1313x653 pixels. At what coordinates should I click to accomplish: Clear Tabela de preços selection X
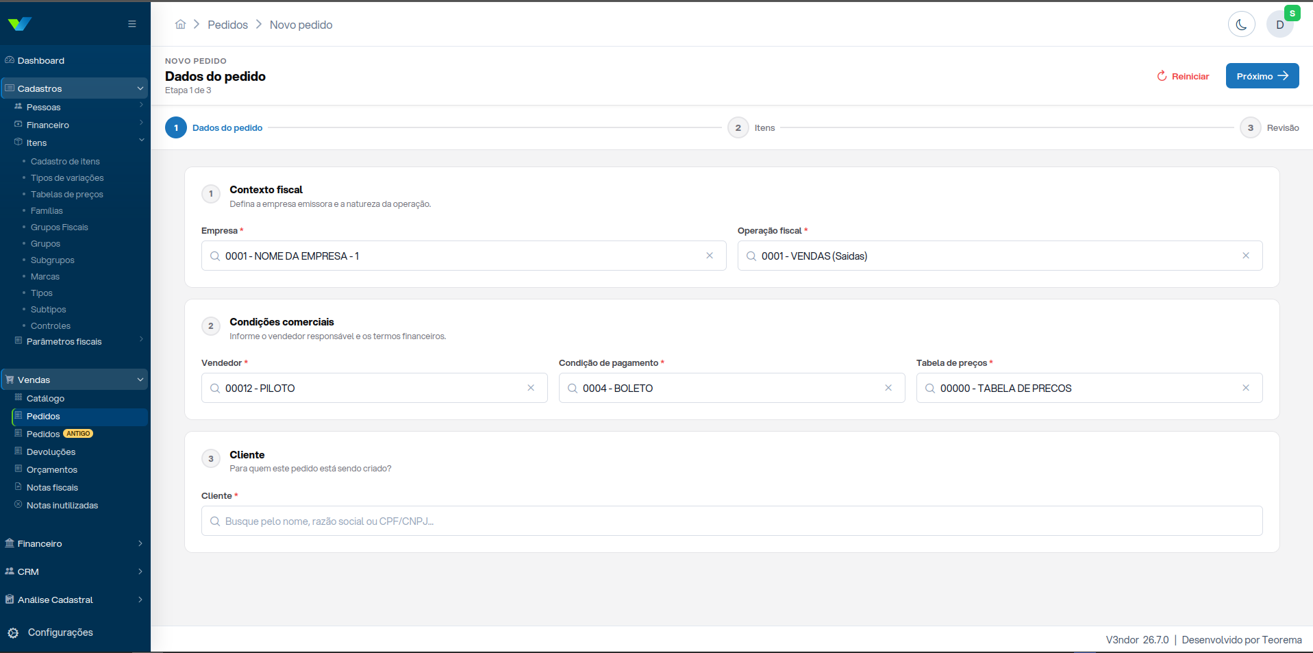(1246, 388)
